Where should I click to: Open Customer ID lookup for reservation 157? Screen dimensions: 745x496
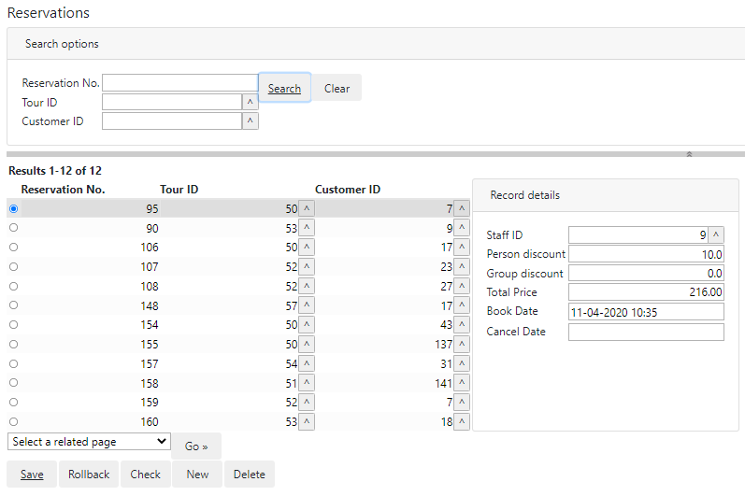click(x=462, y=363)
